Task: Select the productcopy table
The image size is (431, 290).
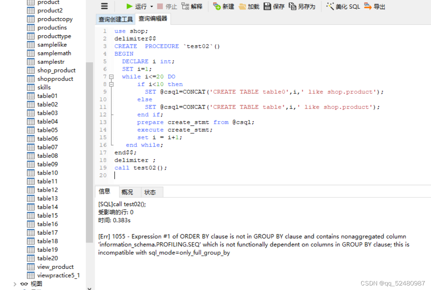Action: click(x=55, y=19)
